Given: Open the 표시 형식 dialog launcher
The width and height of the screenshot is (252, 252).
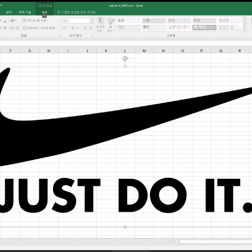Looking at the screenshot, I should pyautogui.click(x=92, y=36).
